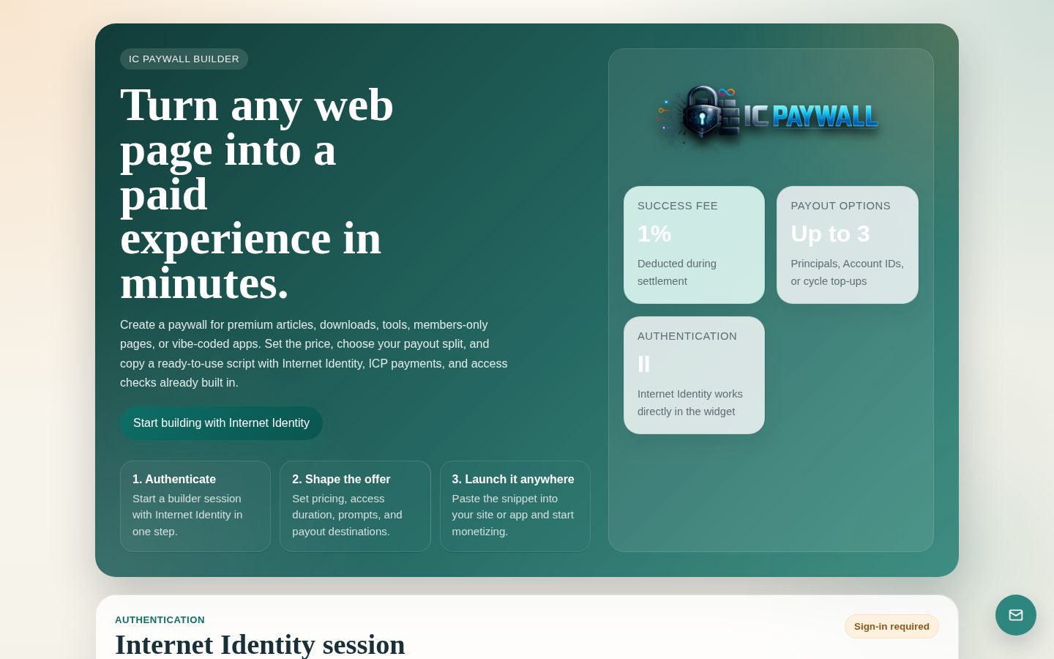Click 'Principals, Account IDs, or cycle top-ups' text
Viewport: 1054px width, 659px height.
847,272
